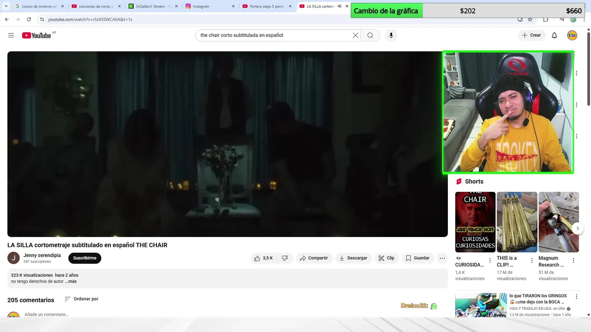Screen dimensions: 591x332
Task: Click the 347 suscriptores text
Action: [x=37, y=262]
